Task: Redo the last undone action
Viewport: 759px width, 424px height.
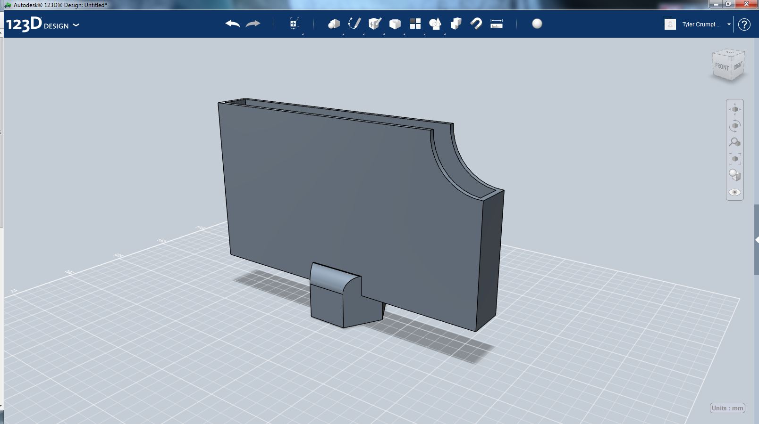Action: coord(253,24)
